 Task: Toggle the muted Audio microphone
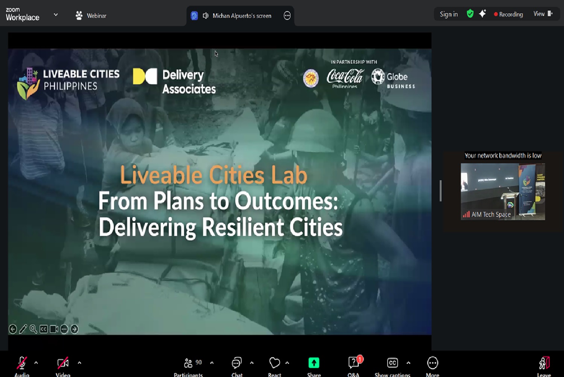pos(21,363)
